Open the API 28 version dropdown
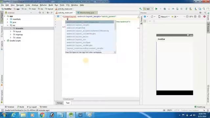This screenshot has height=118, width=210. pyautogui.click(x=175, y=17)
